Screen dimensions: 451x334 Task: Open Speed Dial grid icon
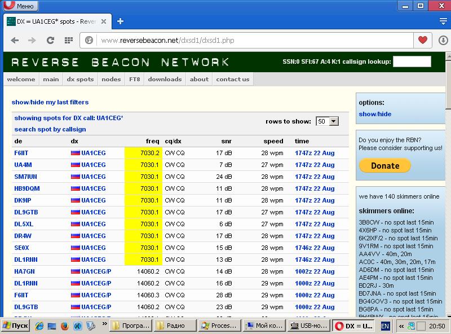68,40
